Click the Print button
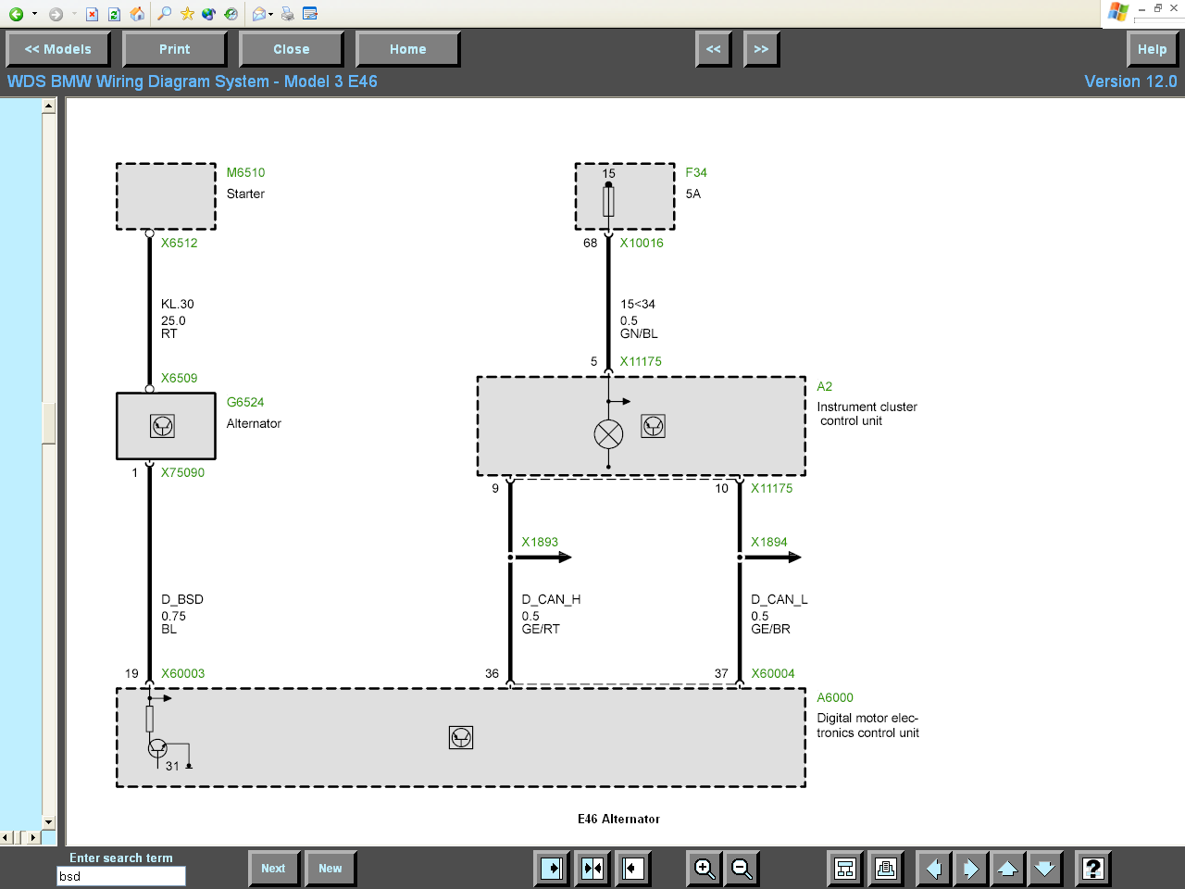 point(175,49)
